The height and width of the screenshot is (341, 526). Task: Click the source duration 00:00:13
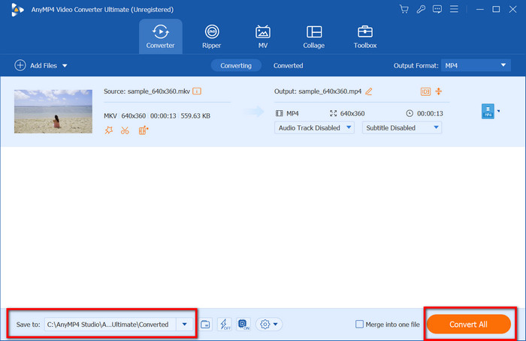(163, 115)
